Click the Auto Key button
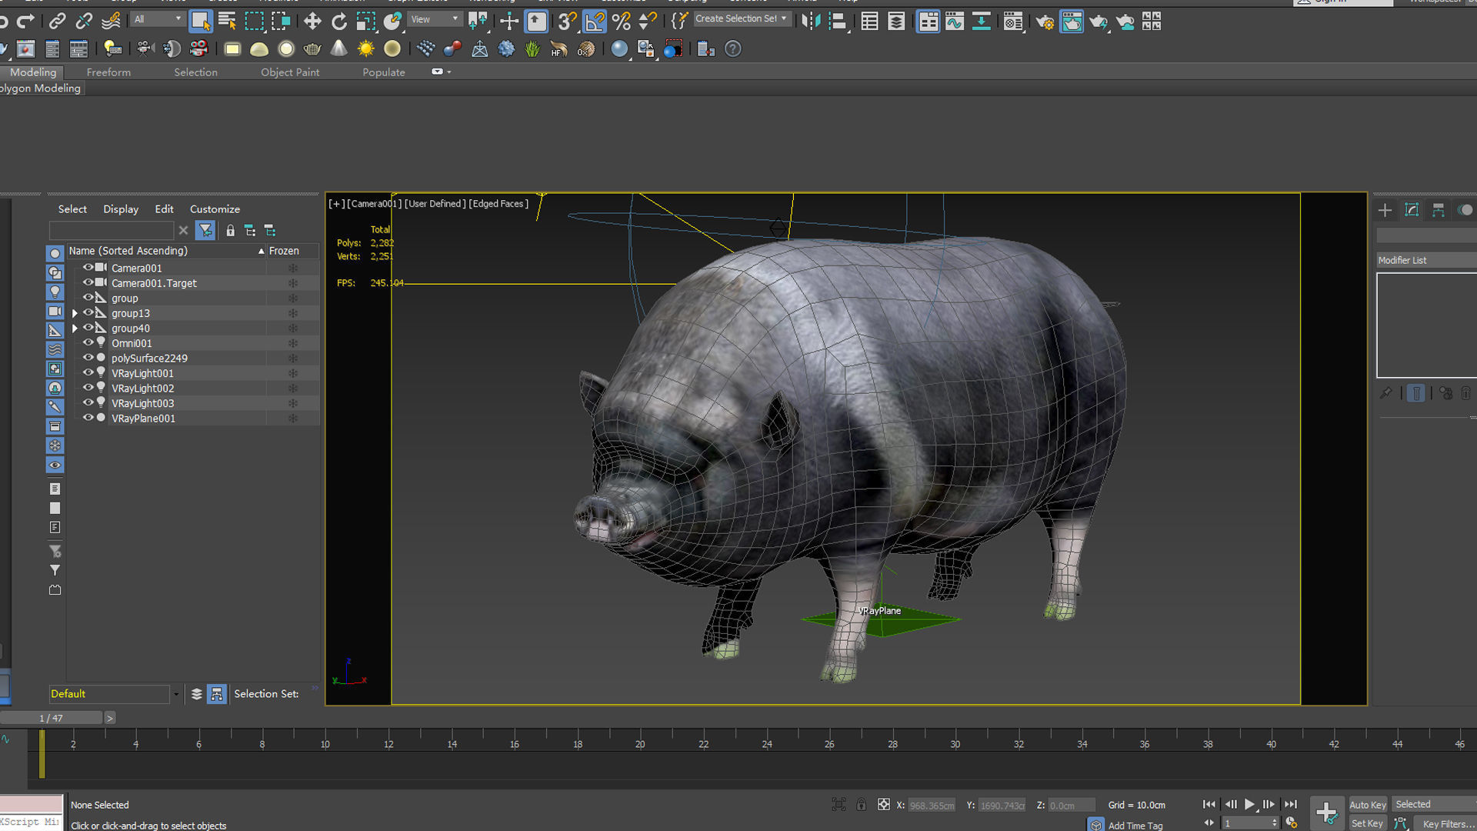This screenshot has height=831, width=1477. pos(1368,805)
